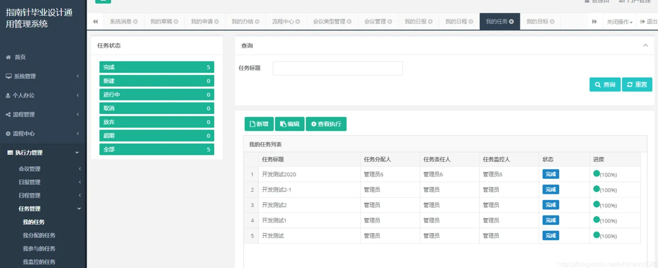
Task: Click the 重置 reset button
Action: click(637, 84)
